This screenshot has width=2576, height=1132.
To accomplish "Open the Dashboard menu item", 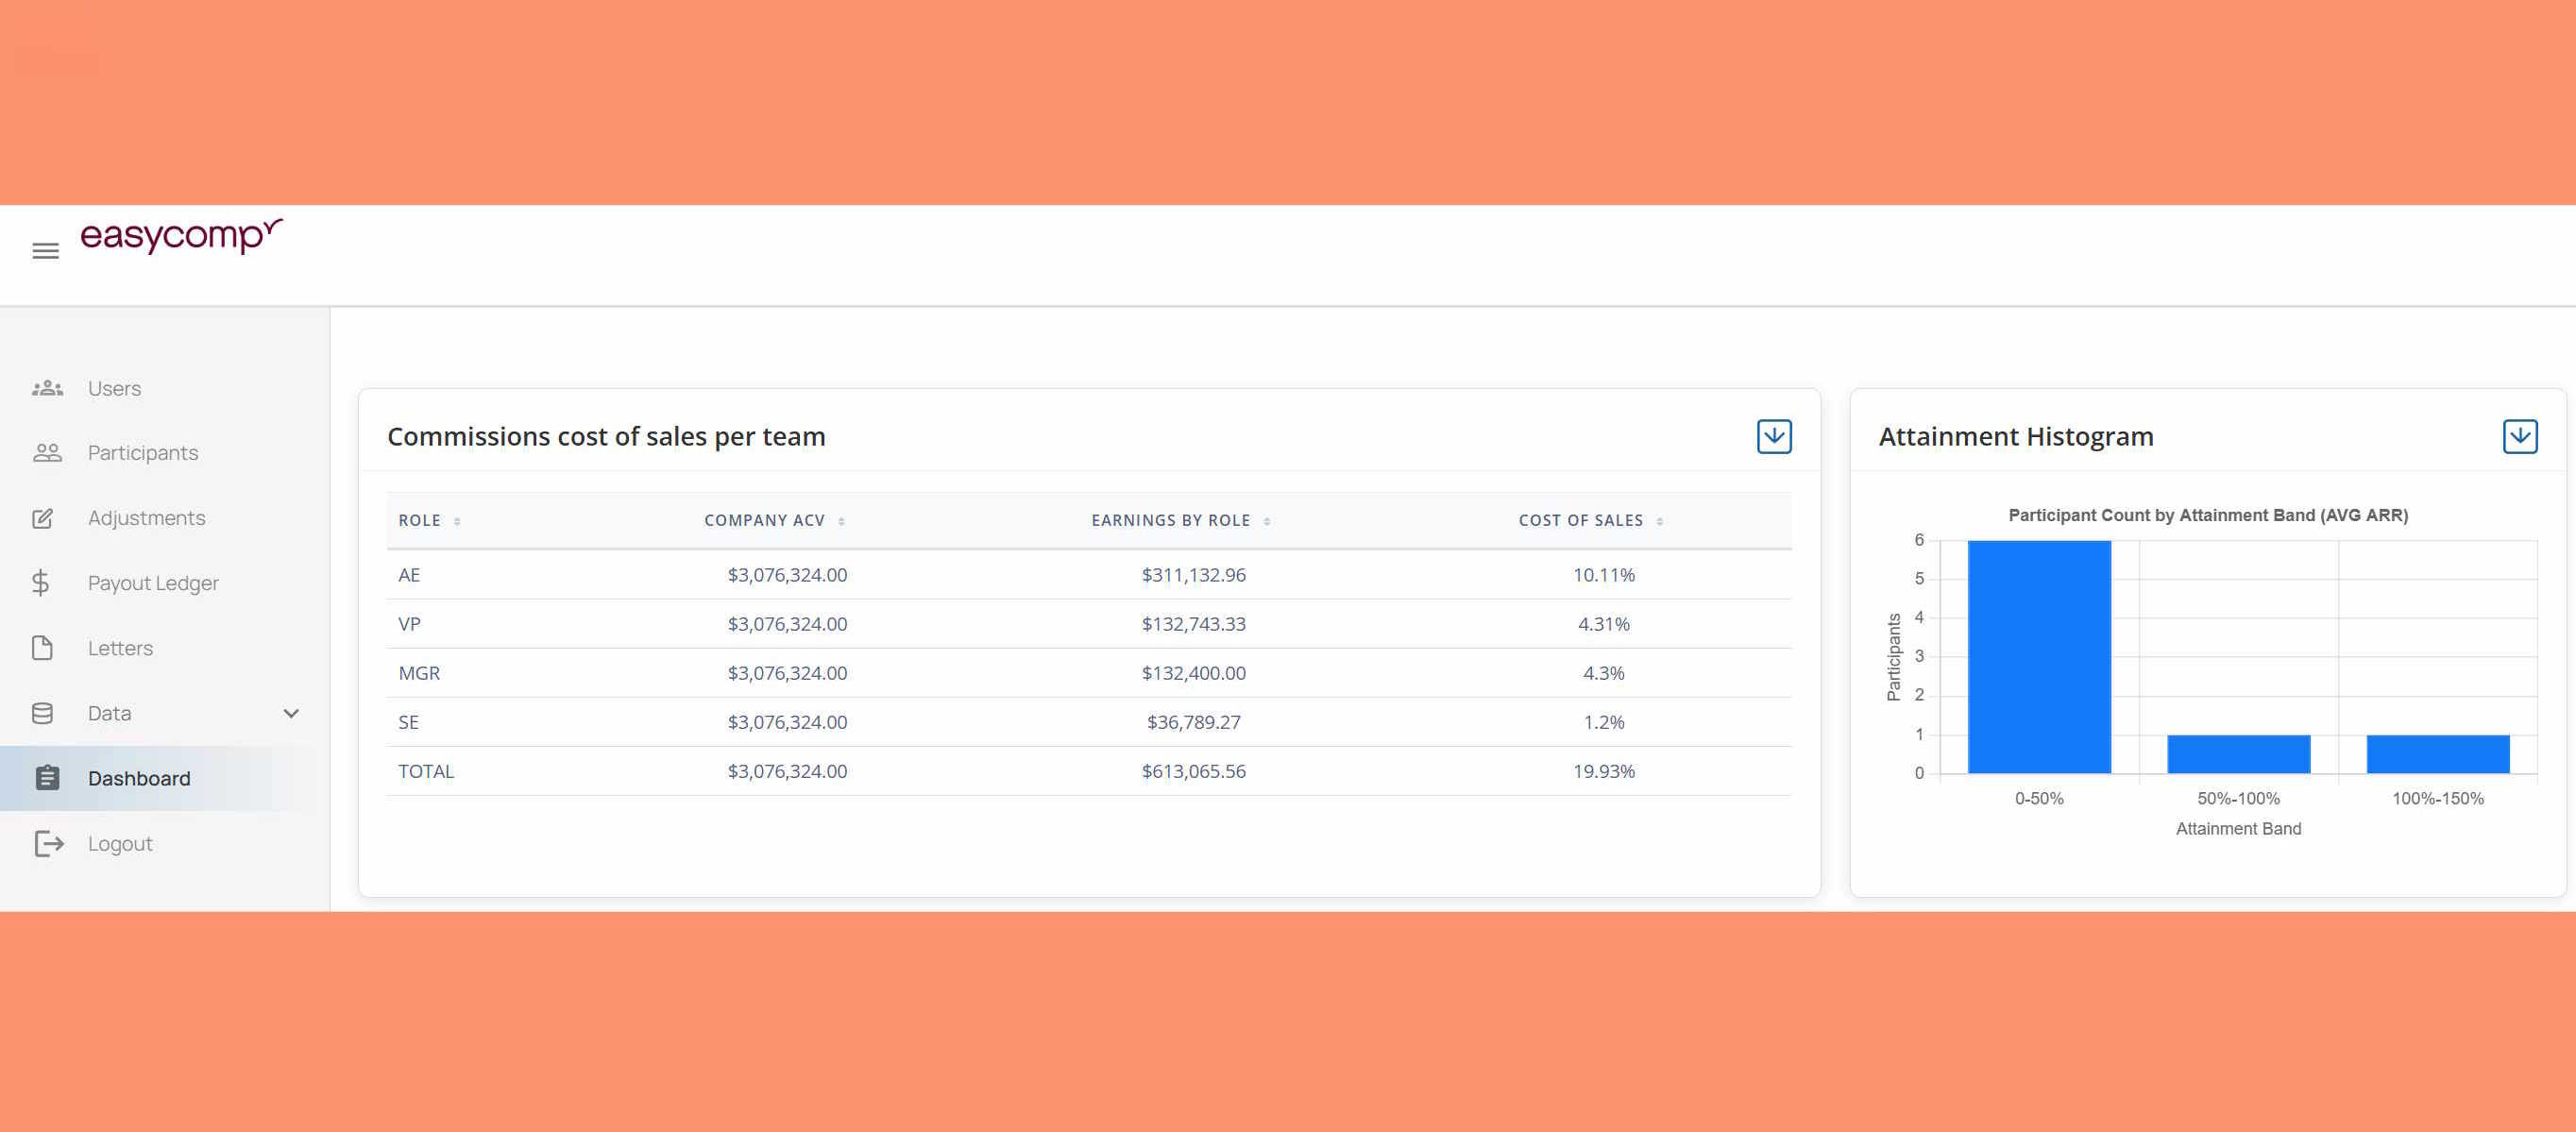I will click(140, 778).
